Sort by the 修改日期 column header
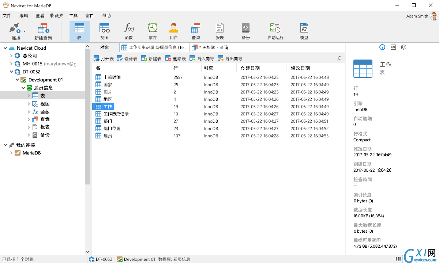439x263 pixels. (315, 68)
